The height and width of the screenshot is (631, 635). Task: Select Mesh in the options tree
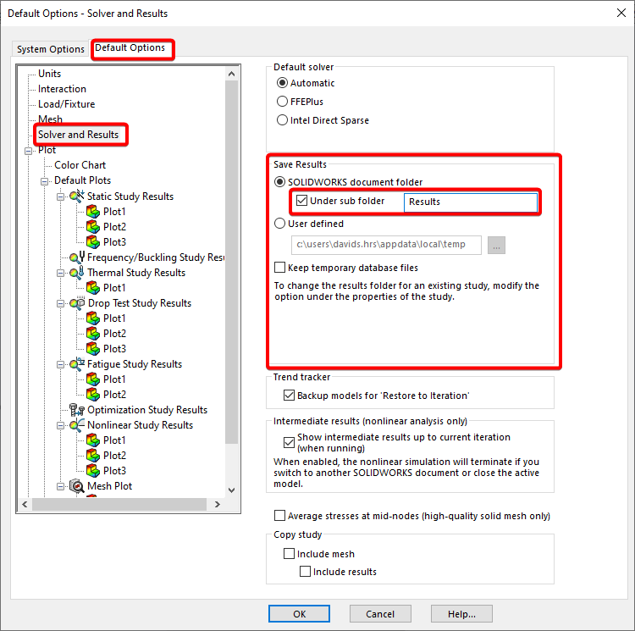(x=50, y=119)
